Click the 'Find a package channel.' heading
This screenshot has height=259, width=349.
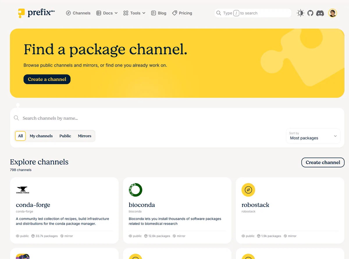(105, 49)
